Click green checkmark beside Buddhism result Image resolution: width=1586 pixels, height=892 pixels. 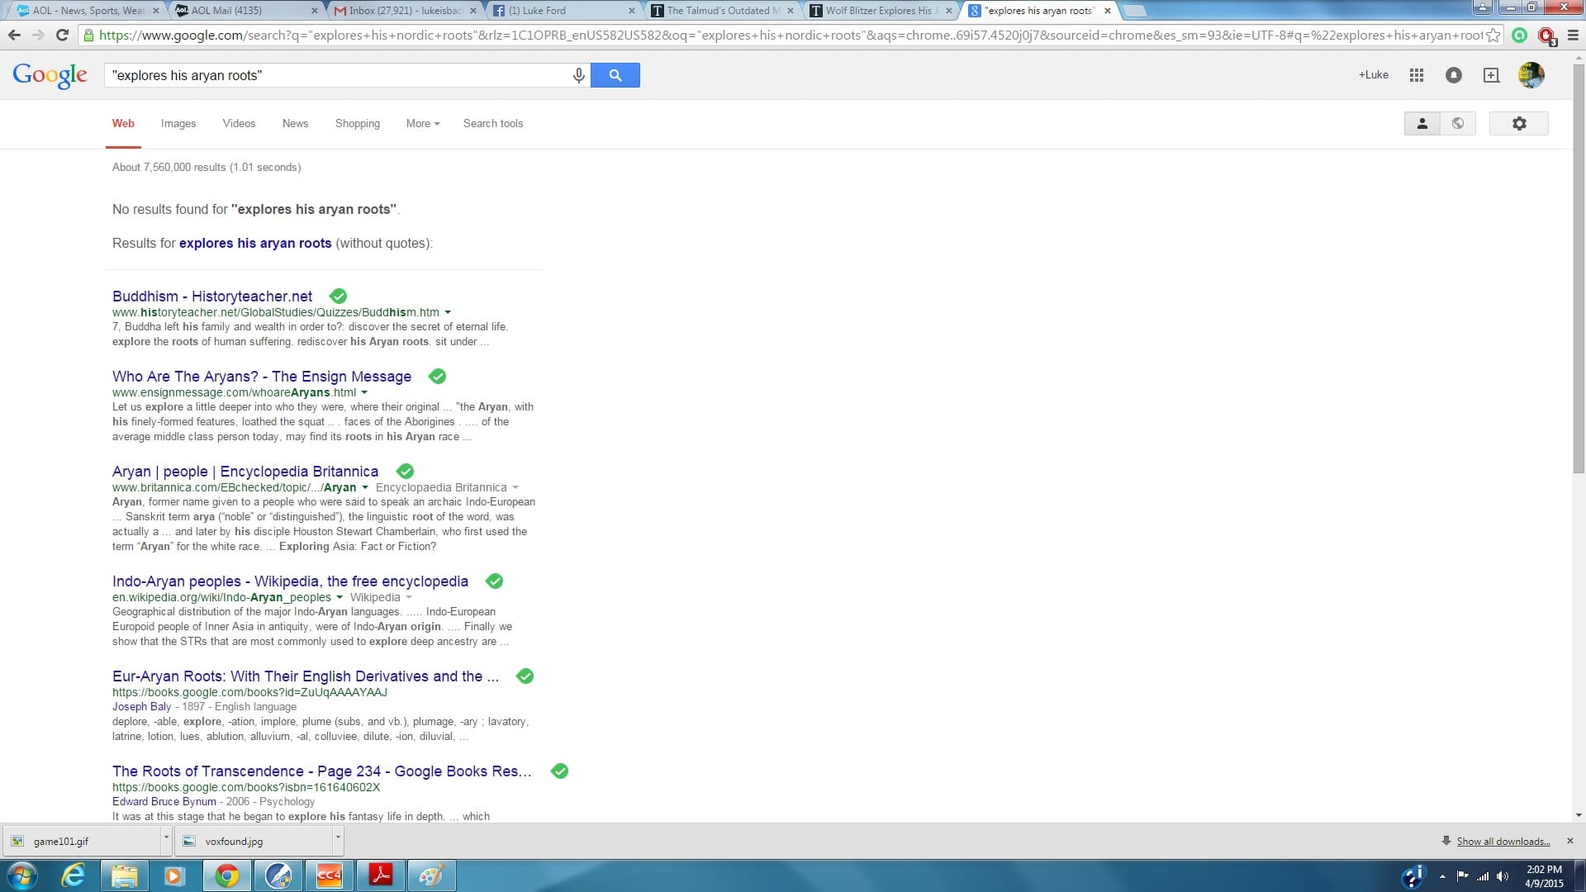(338, 296)
